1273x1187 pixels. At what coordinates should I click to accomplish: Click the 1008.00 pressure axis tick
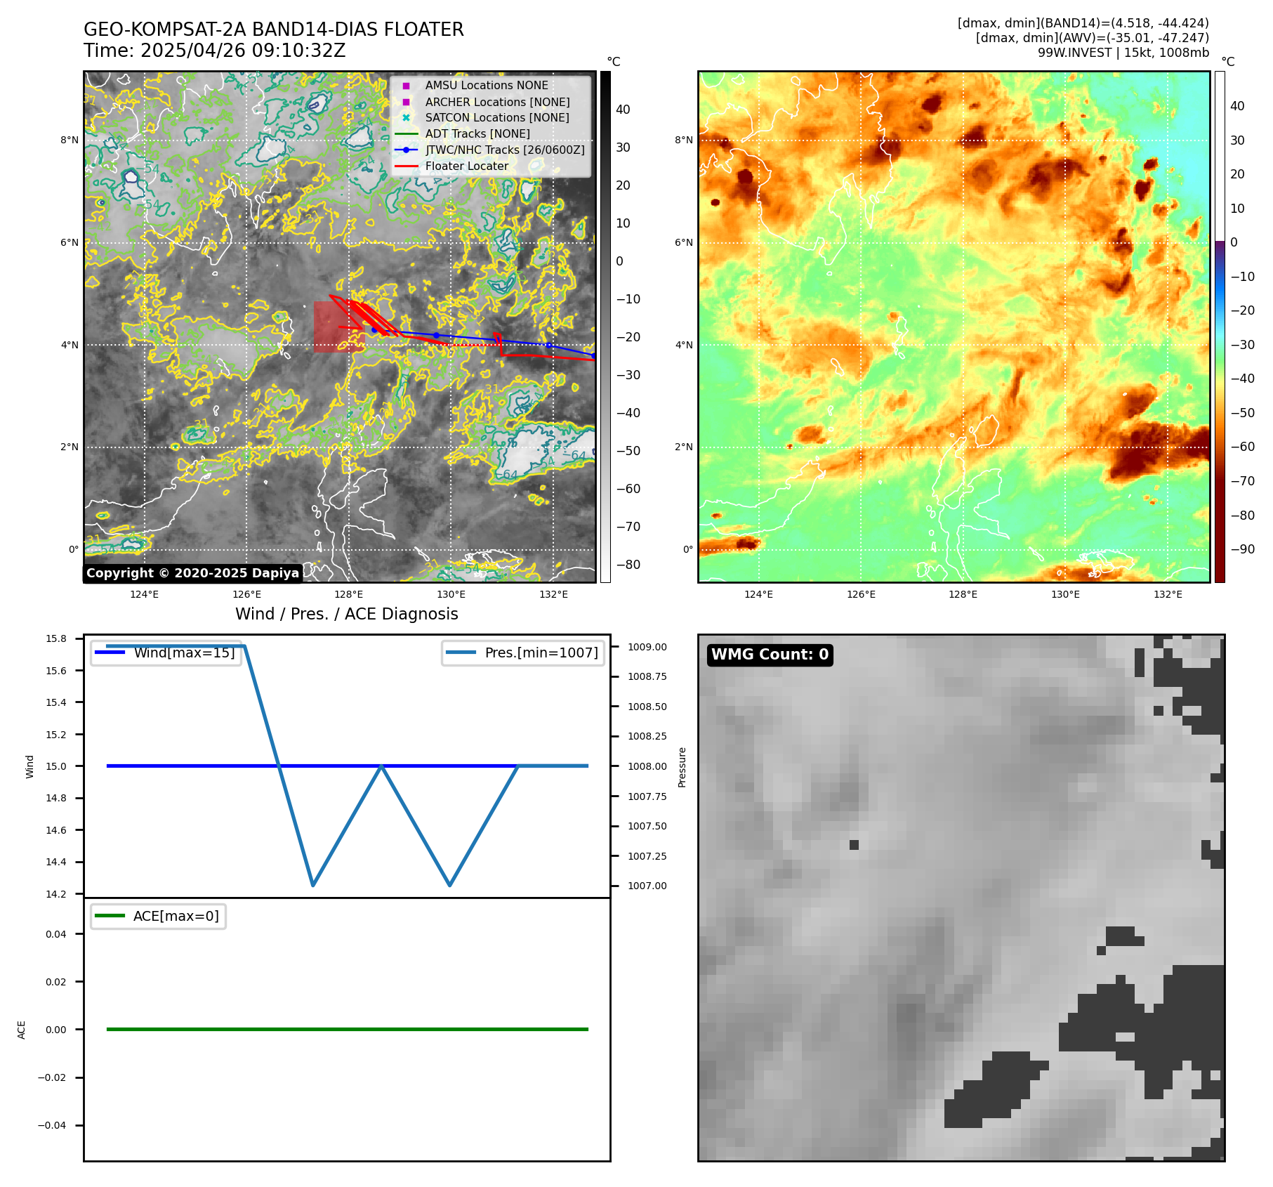click(x=647, y=766)
